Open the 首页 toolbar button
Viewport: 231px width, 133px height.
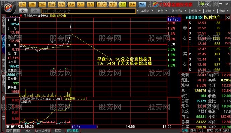click(22, 5)
